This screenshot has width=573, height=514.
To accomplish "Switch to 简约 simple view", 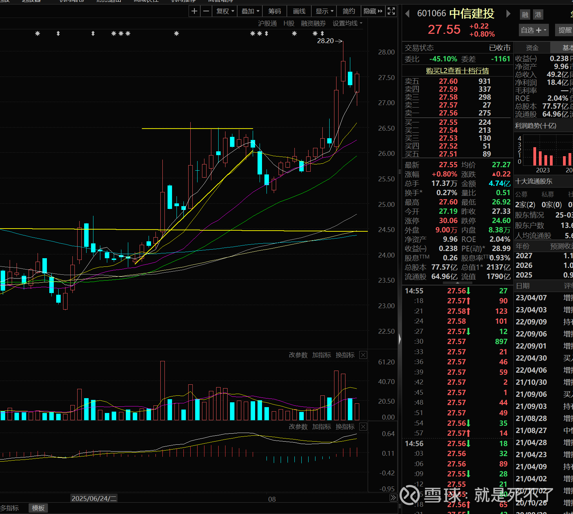I will click(x=349, y=11).
